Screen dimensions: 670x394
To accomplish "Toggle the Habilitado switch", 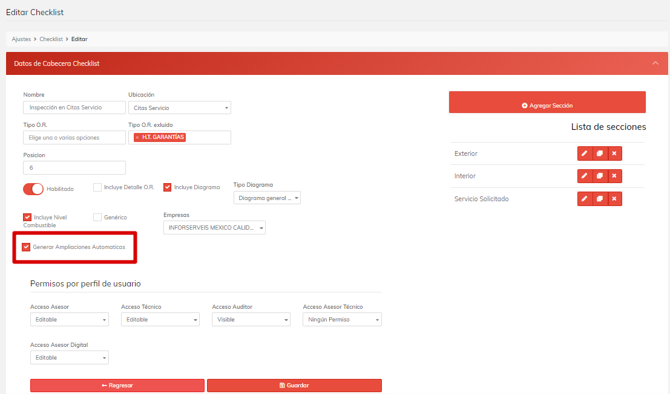I will [33, 189].
